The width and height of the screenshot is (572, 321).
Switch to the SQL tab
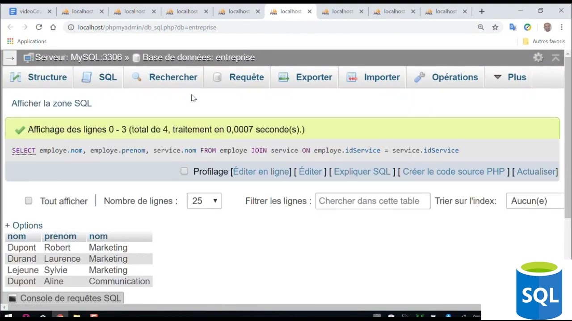(x=99, y=77)
